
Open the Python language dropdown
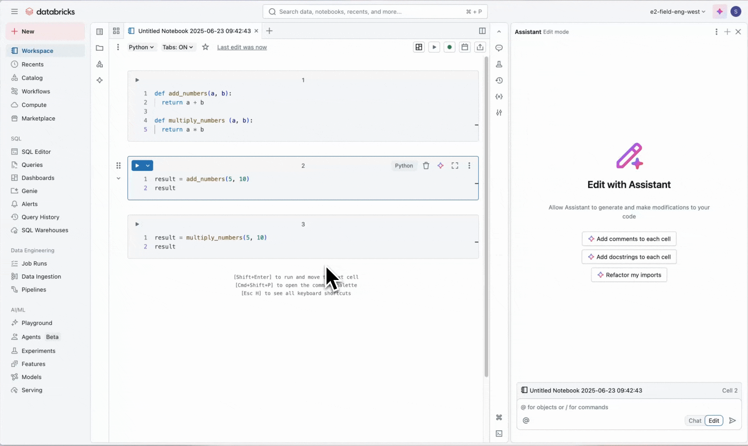point(141,47)
